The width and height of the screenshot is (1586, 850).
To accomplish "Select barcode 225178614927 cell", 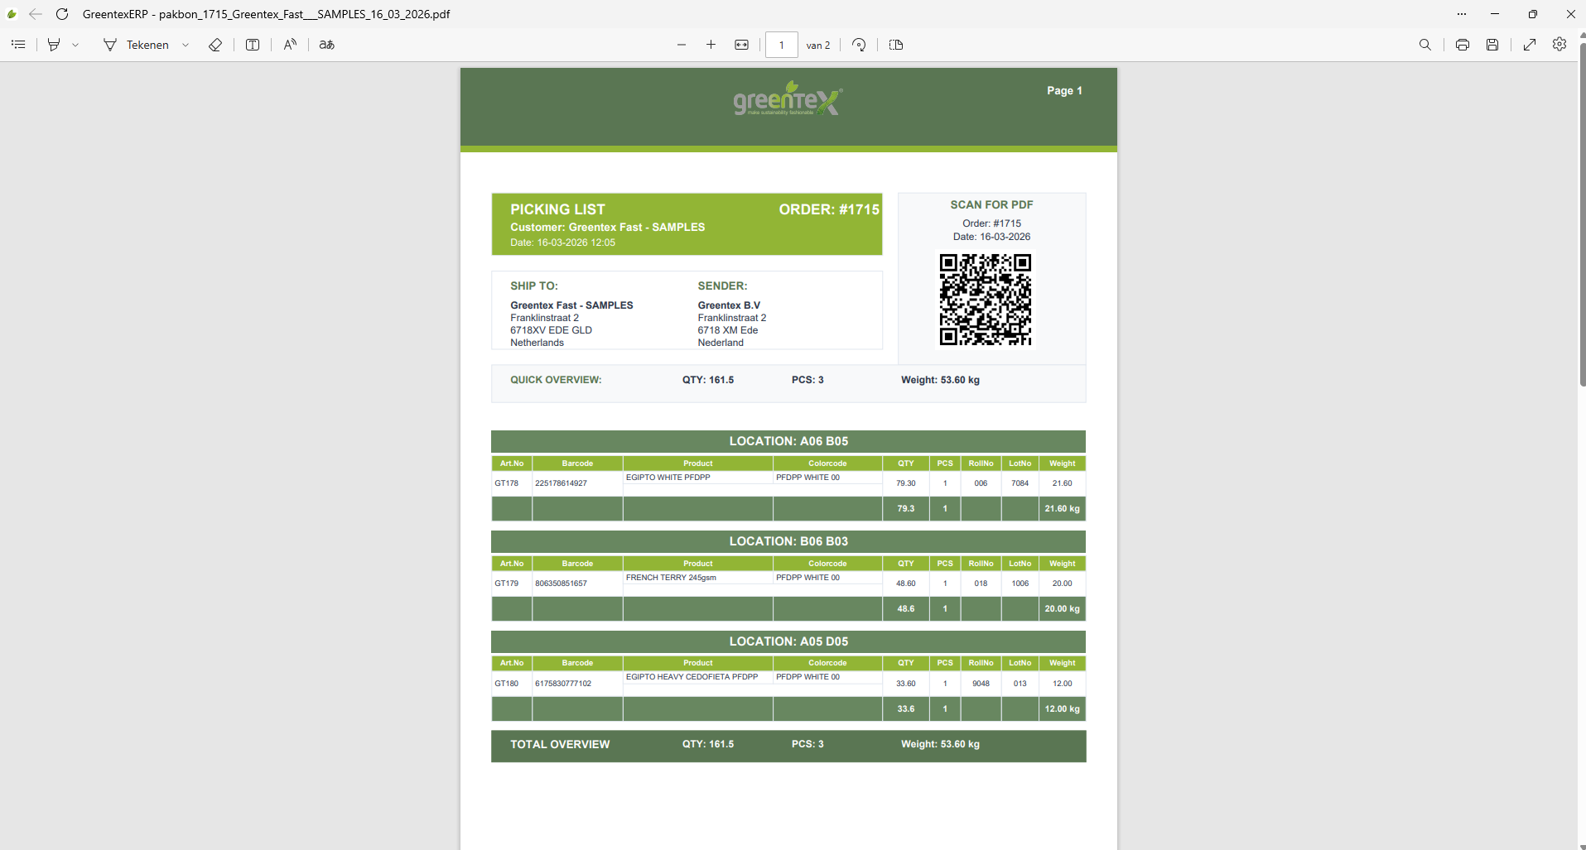I will click(577, 483).
